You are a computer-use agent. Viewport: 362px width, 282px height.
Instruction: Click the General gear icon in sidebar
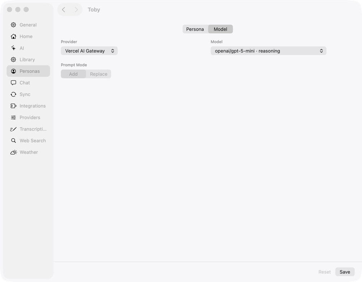(x=13, y=25)
